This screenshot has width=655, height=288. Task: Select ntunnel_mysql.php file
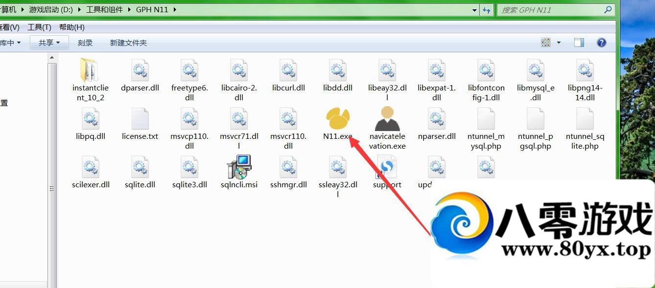[x=486, y=129]
